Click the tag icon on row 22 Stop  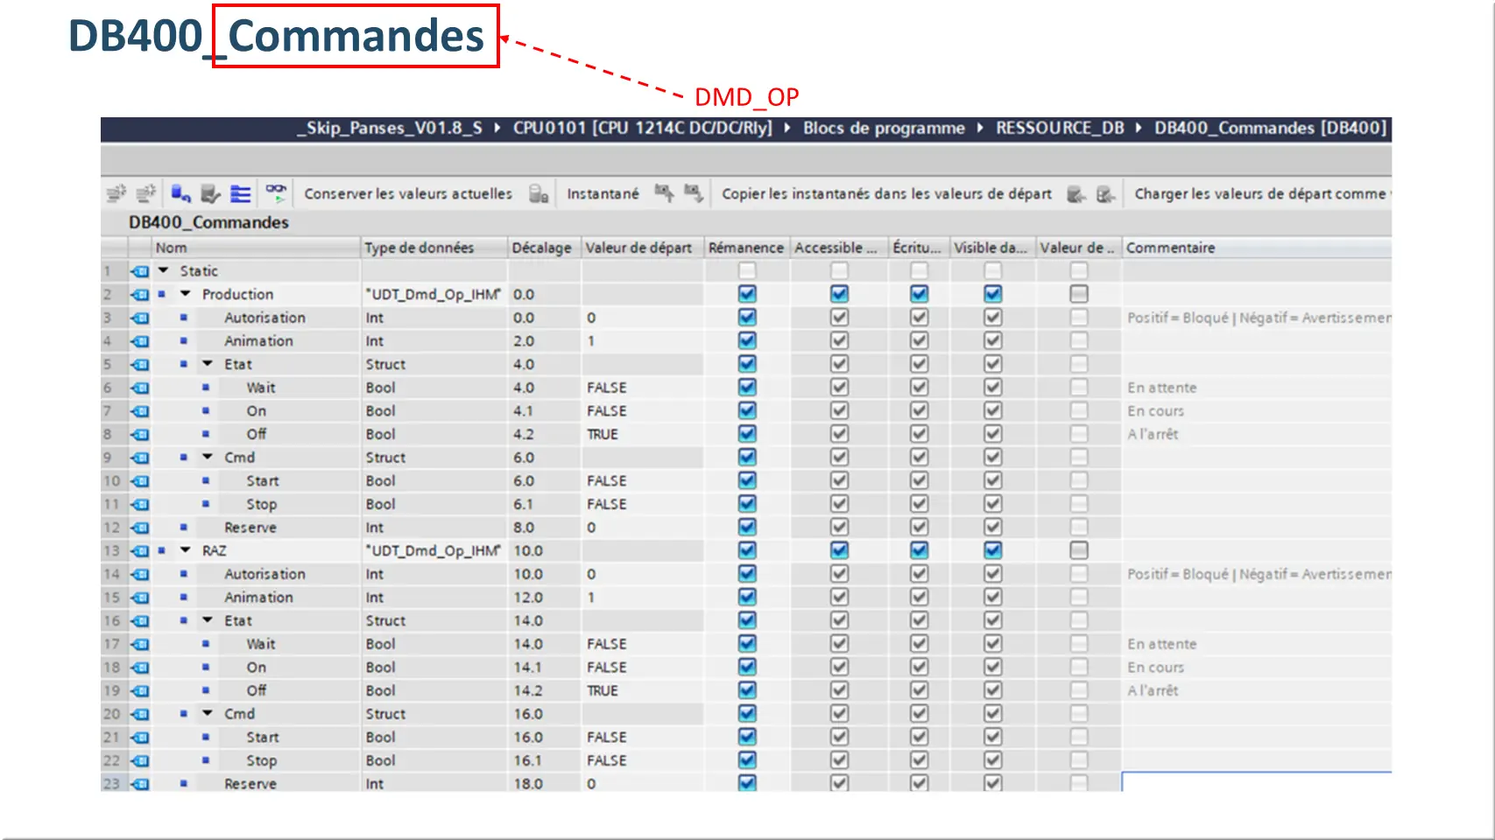pyautogui.click(x=140, y=761)
